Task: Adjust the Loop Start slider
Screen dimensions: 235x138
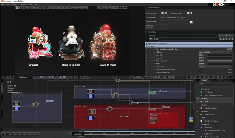Action: 220,55
